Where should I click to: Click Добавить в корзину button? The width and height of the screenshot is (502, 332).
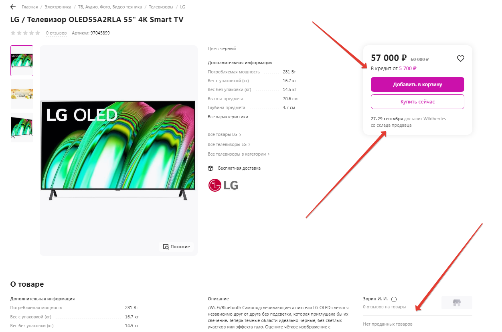(417, 85)
